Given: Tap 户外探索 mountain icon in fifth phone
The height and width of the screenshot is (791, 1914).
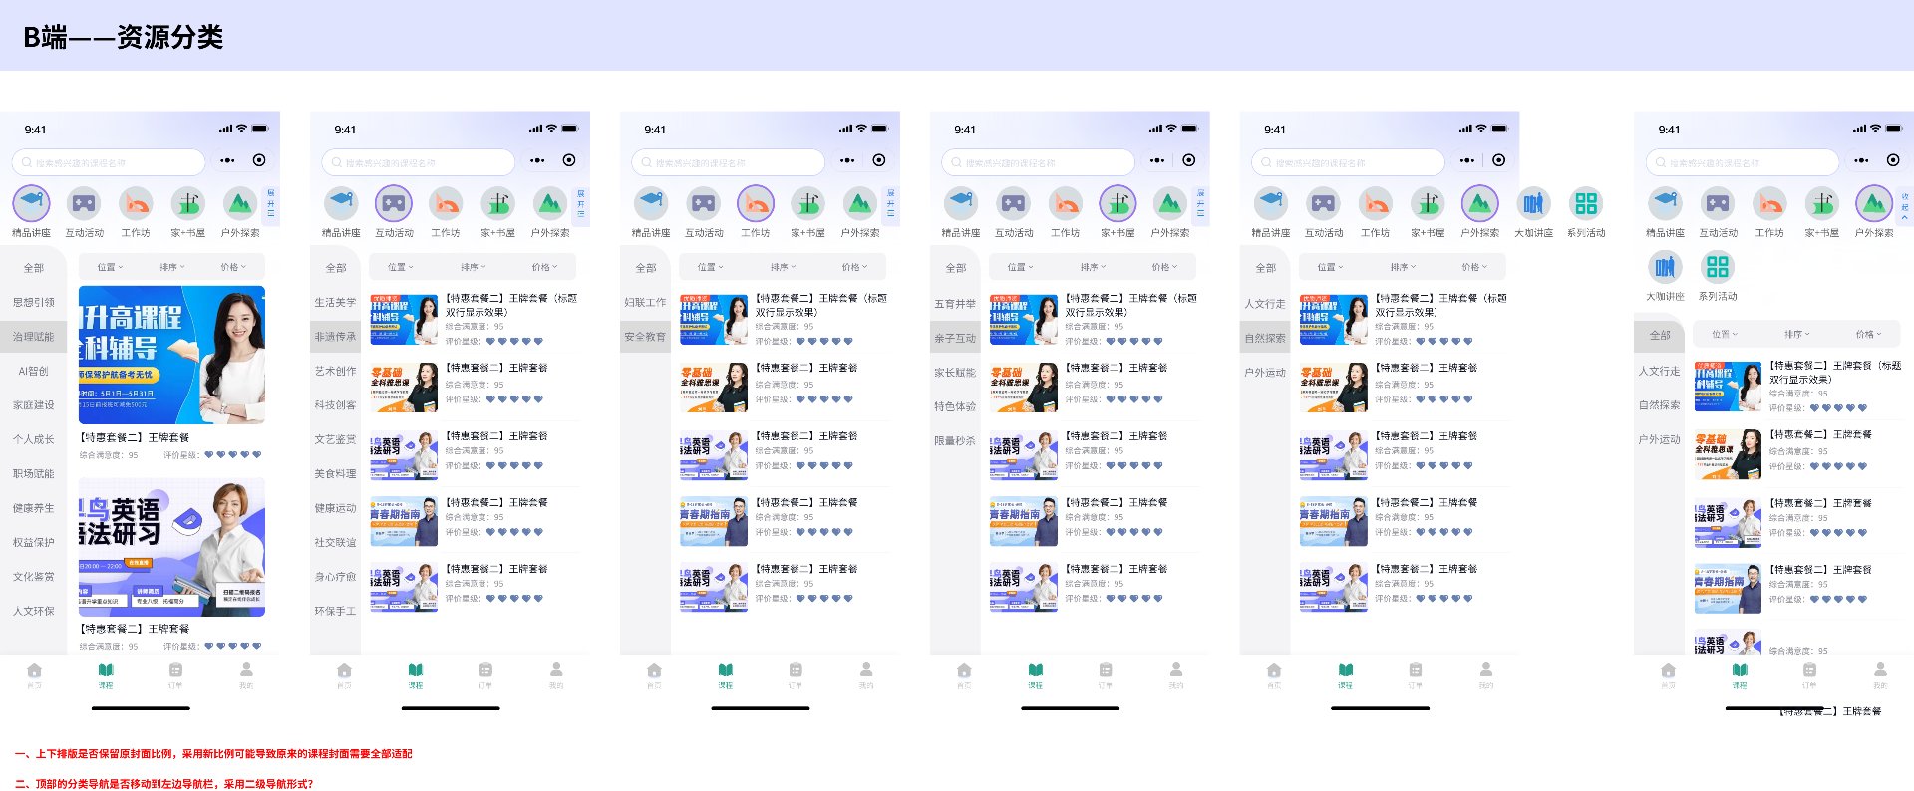Looking at the screenshot, I should click(x=1480, y=204).
